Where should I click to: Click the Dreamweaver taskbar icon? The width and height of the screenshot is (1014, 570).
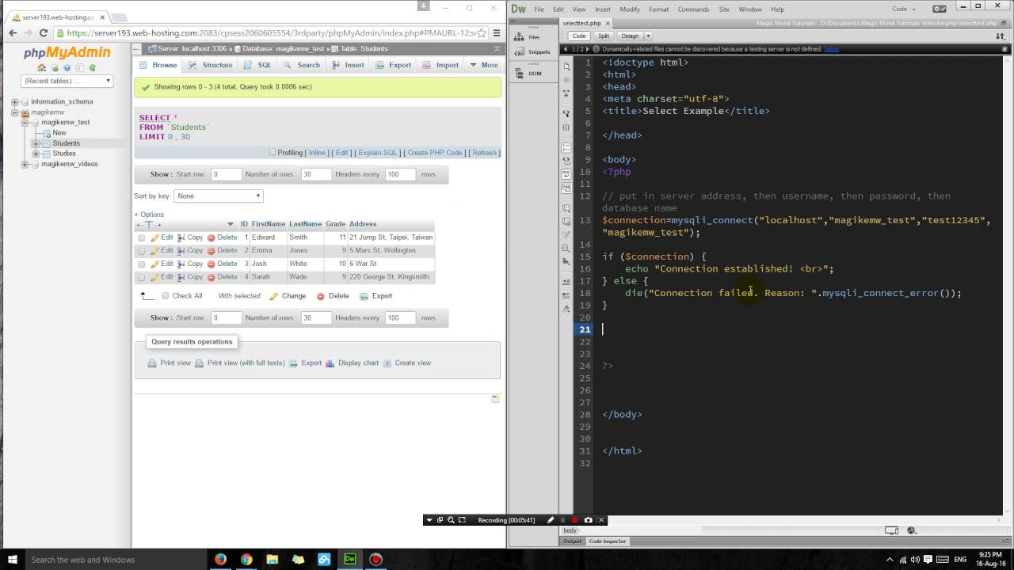pos(350,559)
